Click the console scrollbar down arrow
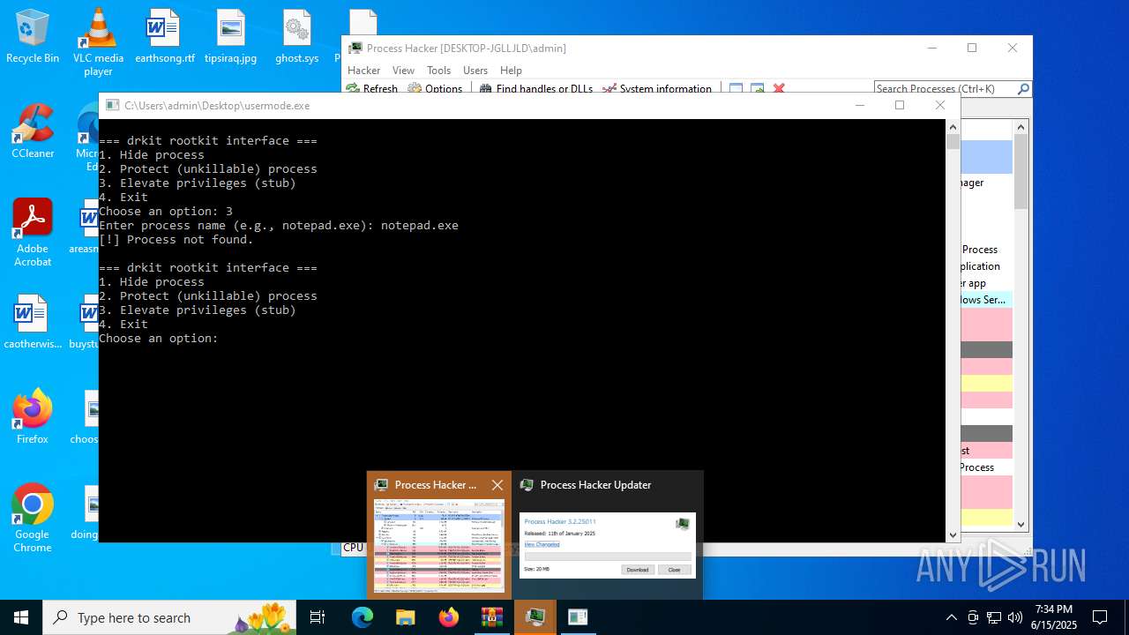This screenshot has height=635, width=1129. pos(953,534)
